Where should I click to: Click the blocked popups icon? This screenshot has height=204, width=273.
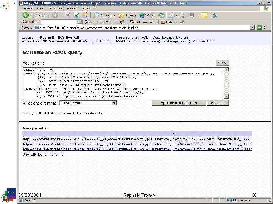[132, 22]
